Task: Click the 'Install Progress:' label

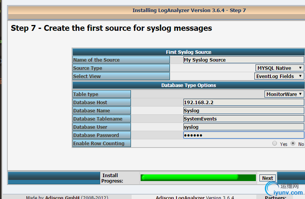Action: coord(112,178)
